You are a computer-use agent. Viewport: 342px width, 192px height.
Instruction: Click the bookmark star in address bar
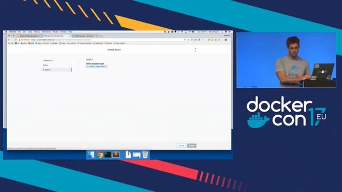pos(188,40)
